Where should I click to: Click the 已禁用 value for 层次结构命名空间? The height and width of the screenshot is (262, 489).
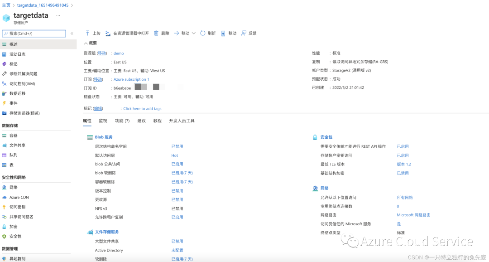[x=177, y=146]
